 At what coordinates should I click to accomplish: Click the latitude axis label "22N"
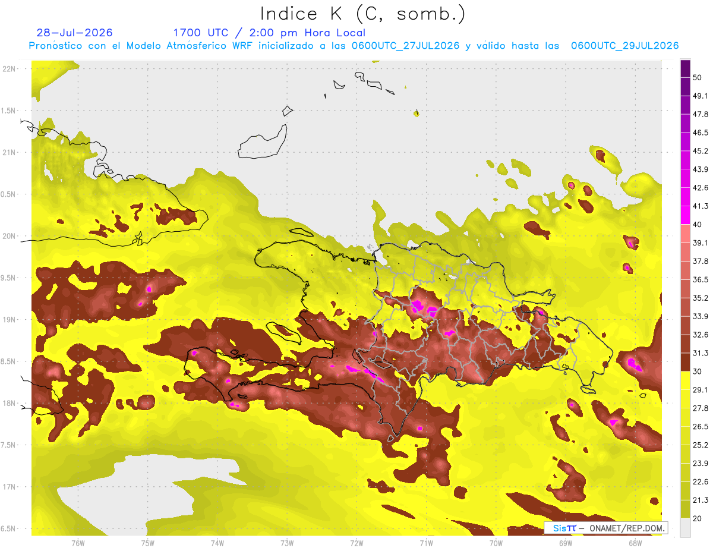pos(10,69)
